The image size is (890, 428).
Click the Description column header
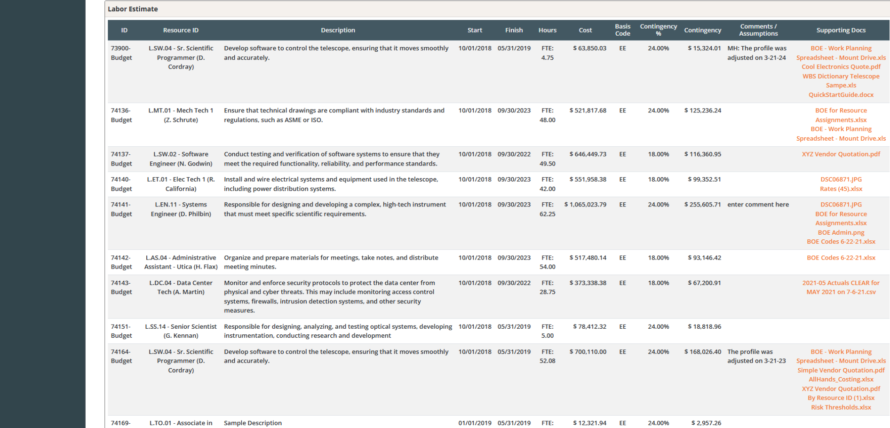point(338,30)
